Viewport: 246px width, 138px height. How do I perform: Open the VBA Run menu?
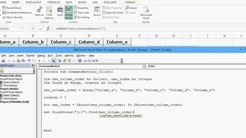click(x=50, y=56)
